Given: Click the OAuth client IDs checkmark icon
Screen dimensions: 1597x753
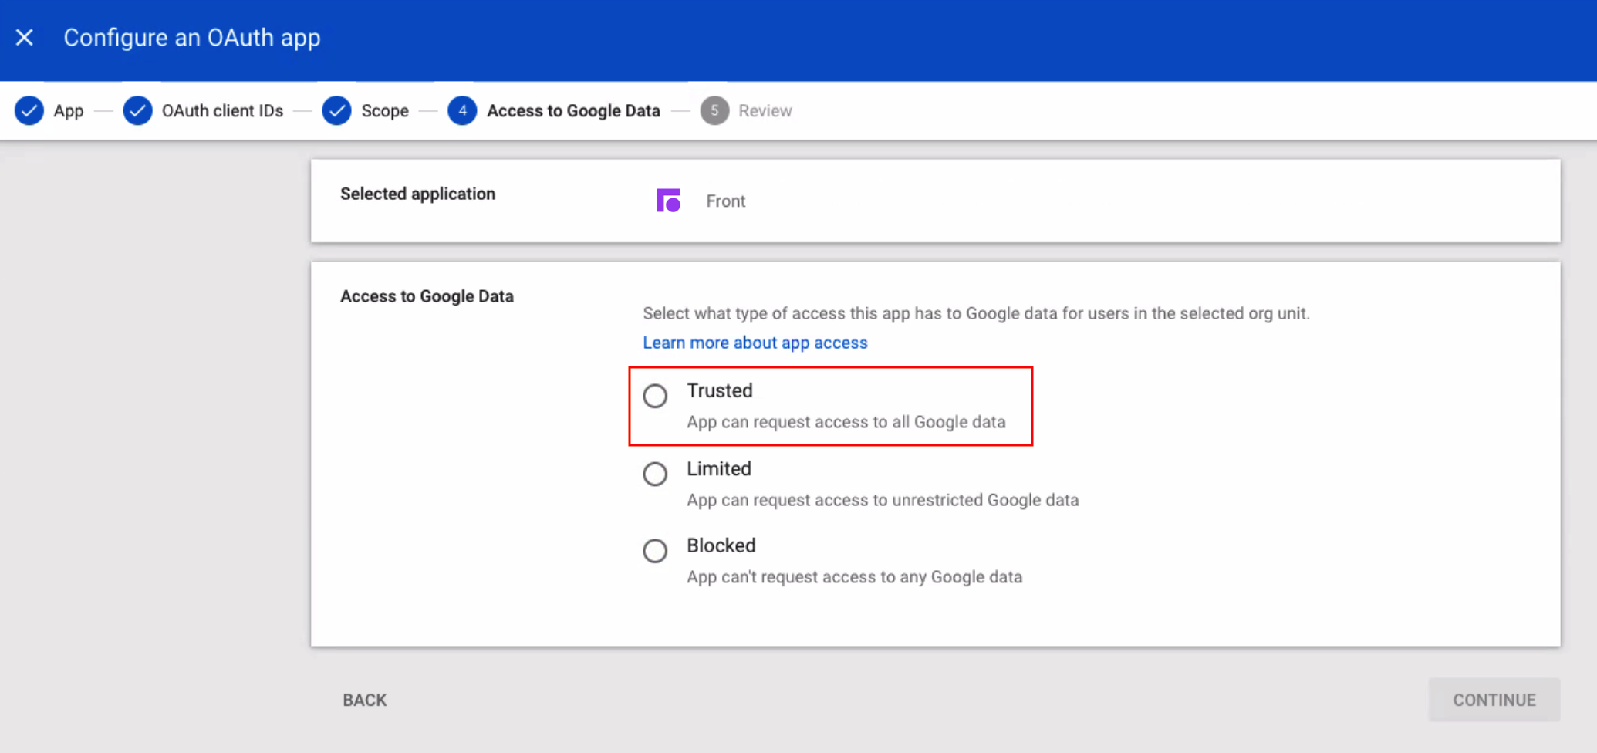Looking at the screenshot, I should click(x=138, y=110).
